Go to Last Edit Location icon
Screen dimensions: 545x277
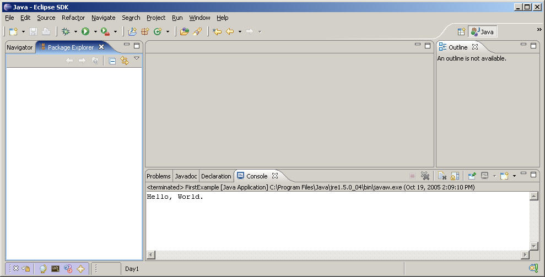point(217,31)
